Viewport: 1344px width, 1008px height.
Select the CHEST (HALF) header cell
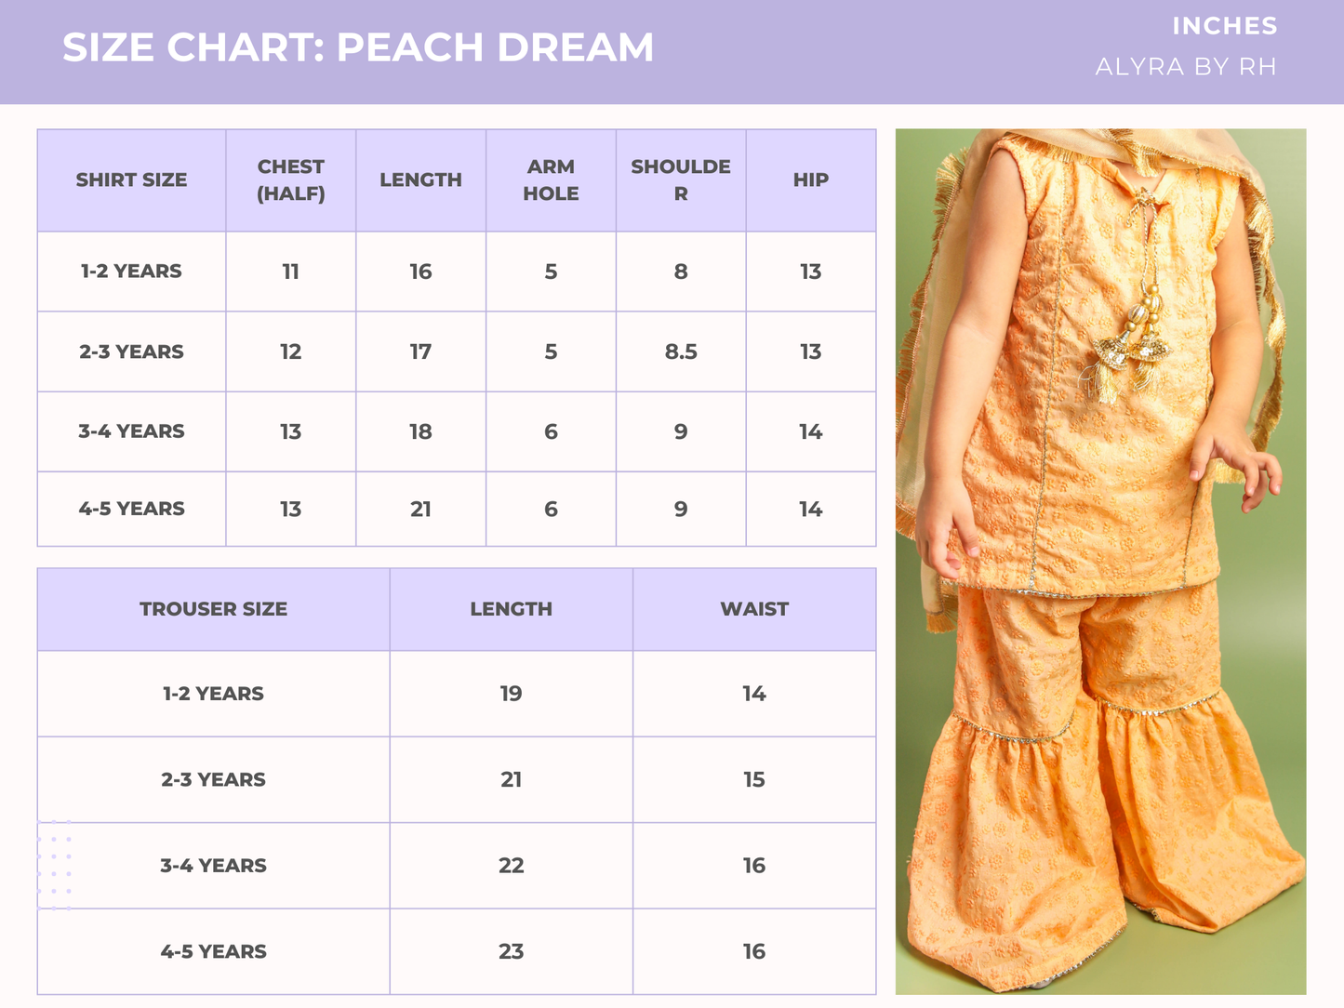click(290, 179)
